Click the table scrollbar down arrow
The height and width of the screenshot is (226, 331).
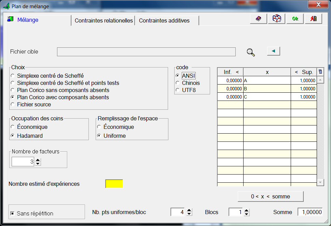pos(320,182)
